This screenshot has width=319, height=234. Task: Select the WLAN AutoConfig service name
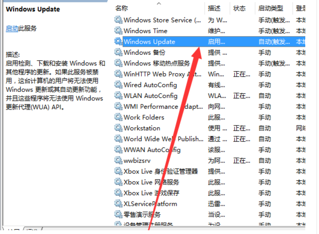(x=151, y=96)
